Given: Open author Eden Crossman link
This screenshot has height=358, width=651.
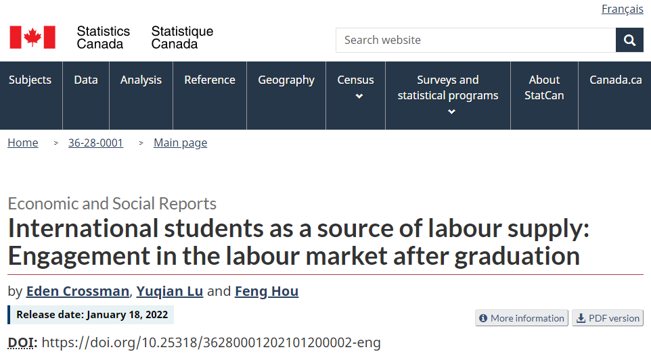Looking at the screenshot, I should [78, 291].
